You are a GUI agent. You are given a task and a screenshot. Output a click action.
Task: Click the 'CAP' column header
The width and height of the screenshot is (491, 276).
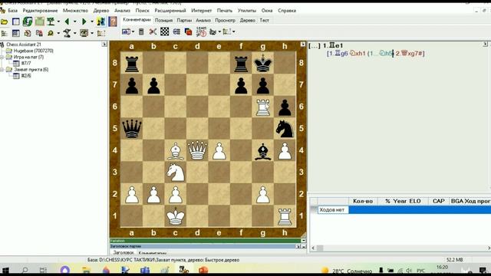pyautogui.click(x=439, y=201)
